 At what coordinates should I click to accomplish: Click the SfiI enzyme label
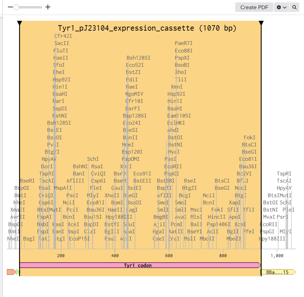(x=233, y=209)
